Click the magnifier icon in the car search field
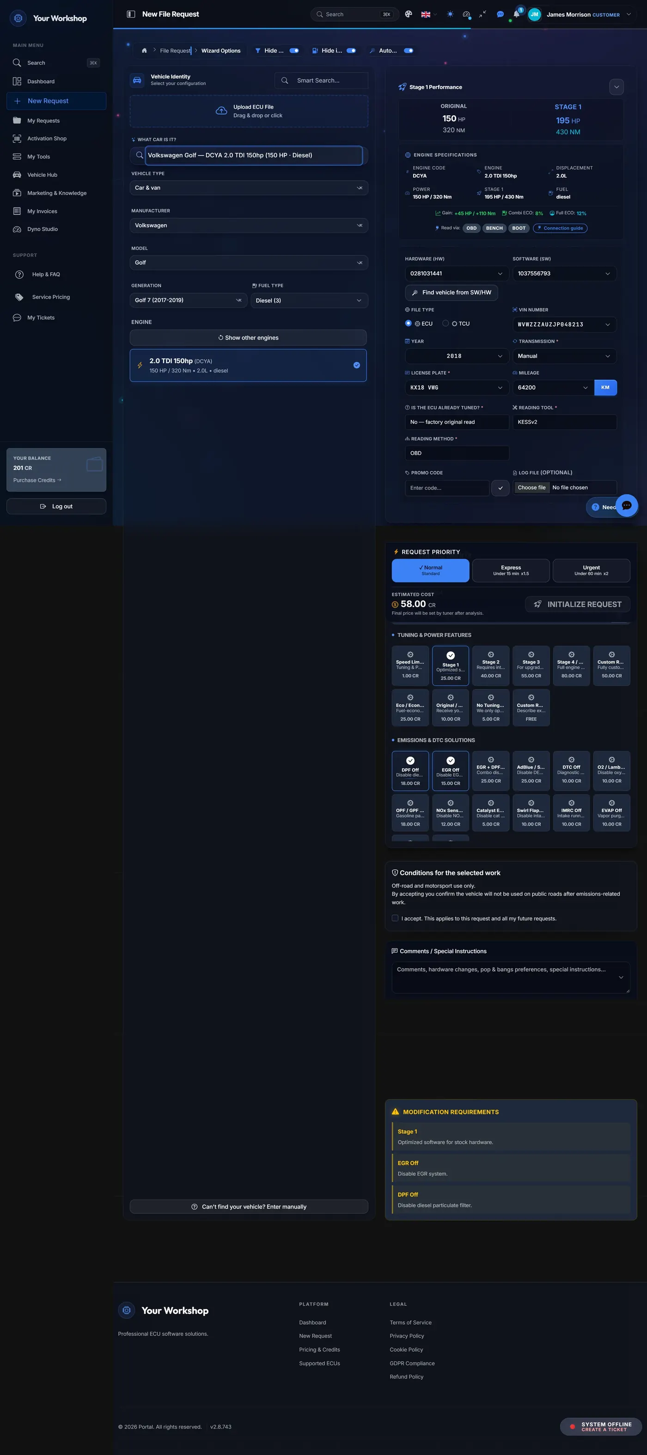The height and width of the screenshot is (1455, 647). (x=139, y=155)
